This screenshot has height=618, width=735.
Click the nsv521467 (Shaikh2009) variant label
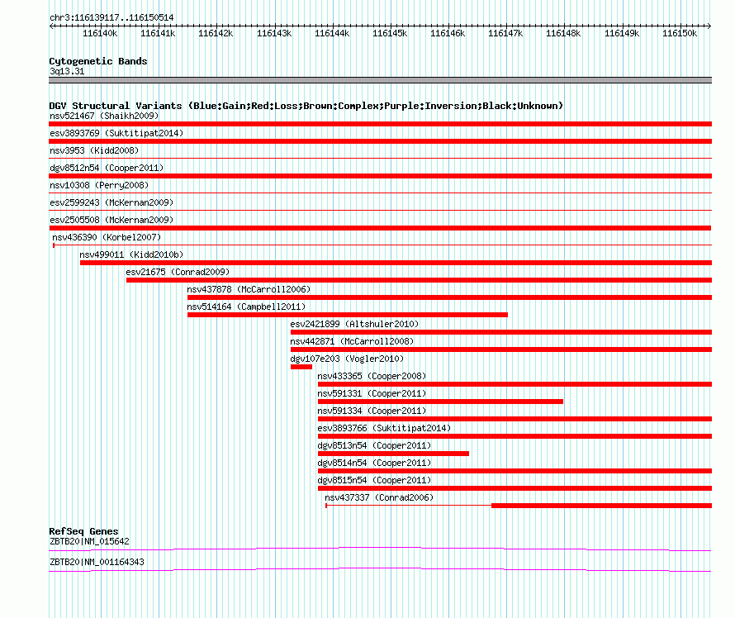click(x=104, y=116)
